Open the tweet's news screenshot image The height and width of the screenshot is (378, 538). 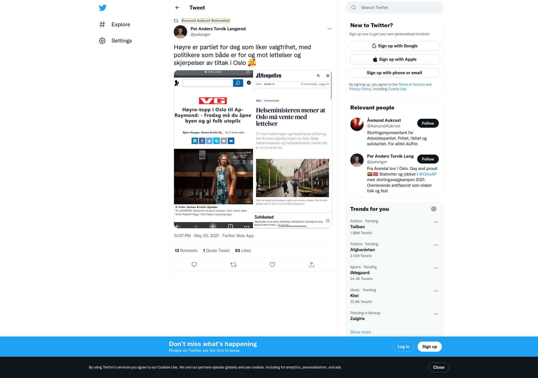(253, 149)
